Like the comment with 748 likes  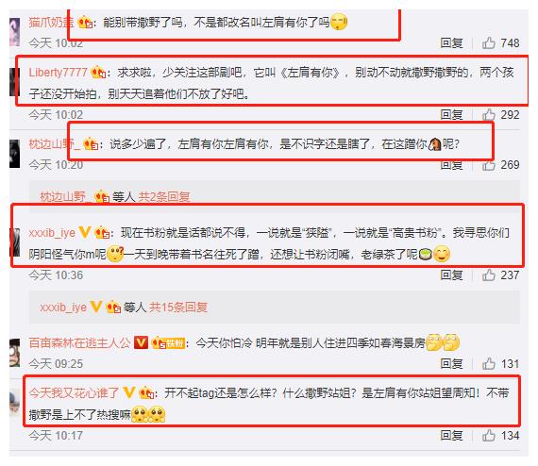pyautogui.click(x=489, y=43)
